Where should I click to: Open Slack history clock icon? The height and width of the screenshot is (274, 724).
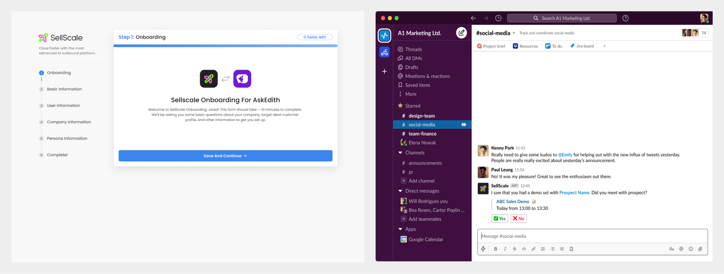(x=498, y=18)
